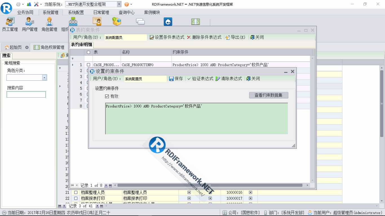
Task: Click 用户/角色 field in 设置约束条件 dialog
Action: click(145, 79)
